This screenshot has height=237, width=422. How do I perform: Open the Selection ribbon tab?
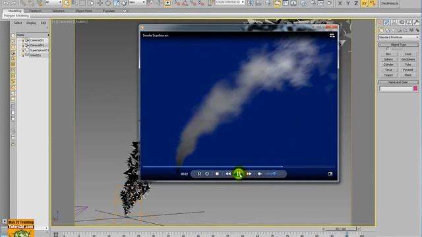pos(59,11)
